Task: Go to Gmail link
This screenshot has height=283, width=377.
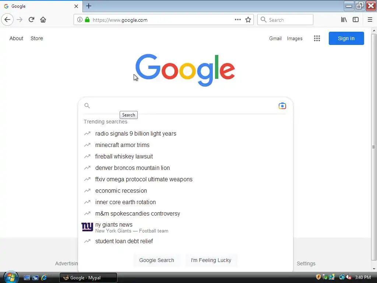Action: click(x=275, y=38)
